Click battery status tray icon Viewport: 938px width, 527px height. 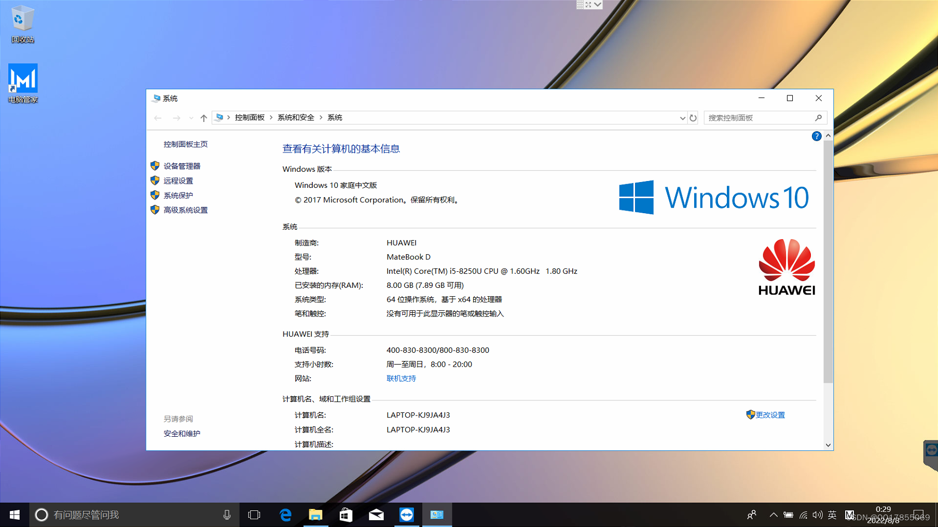click(x=788, y=515)
